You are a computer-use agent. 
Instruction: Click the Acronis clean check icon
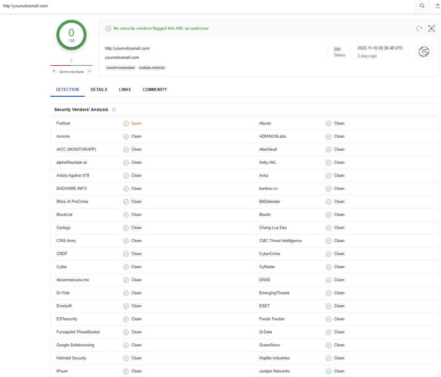126,137
